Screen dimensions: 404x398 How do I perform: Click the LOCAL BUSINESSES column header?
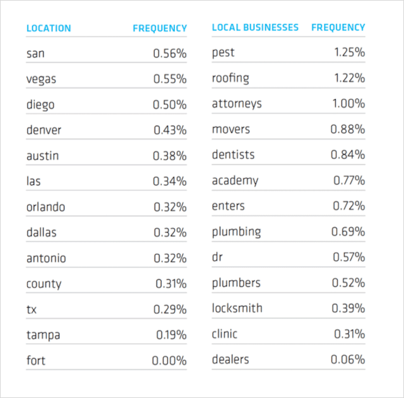pos(255,28)
